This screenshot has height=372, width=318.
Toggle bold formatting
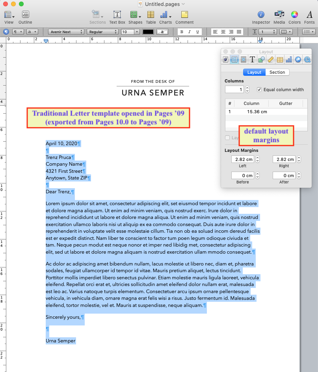(182, 32)
